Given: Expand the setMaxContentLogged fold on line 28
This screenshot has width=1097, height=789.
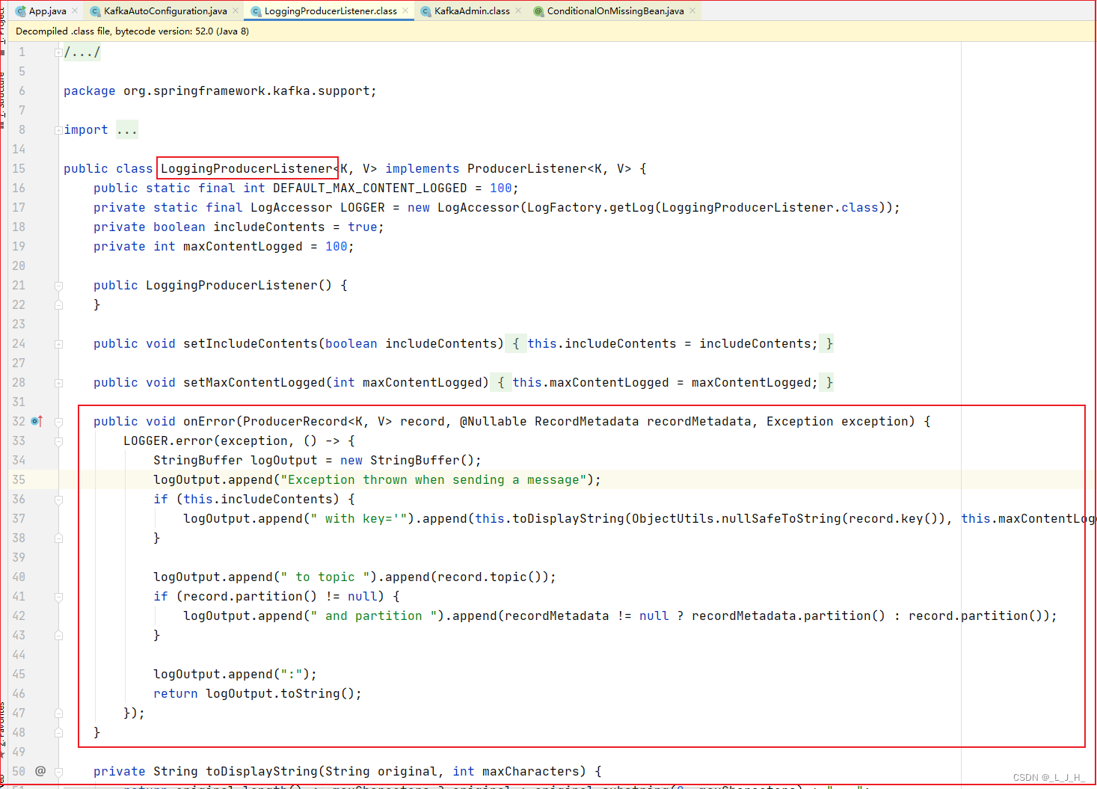Looking at the screenshot, I should click(x=58, y=383).
